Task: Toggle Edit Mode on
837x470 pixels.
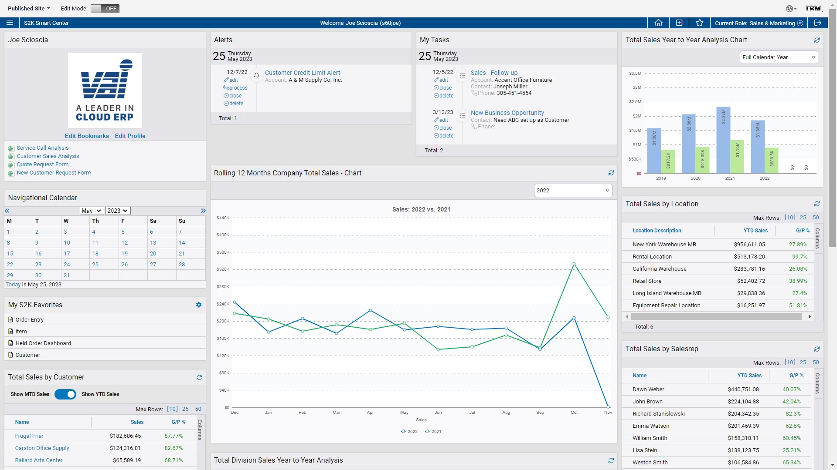Action: [x=105, y=8]
